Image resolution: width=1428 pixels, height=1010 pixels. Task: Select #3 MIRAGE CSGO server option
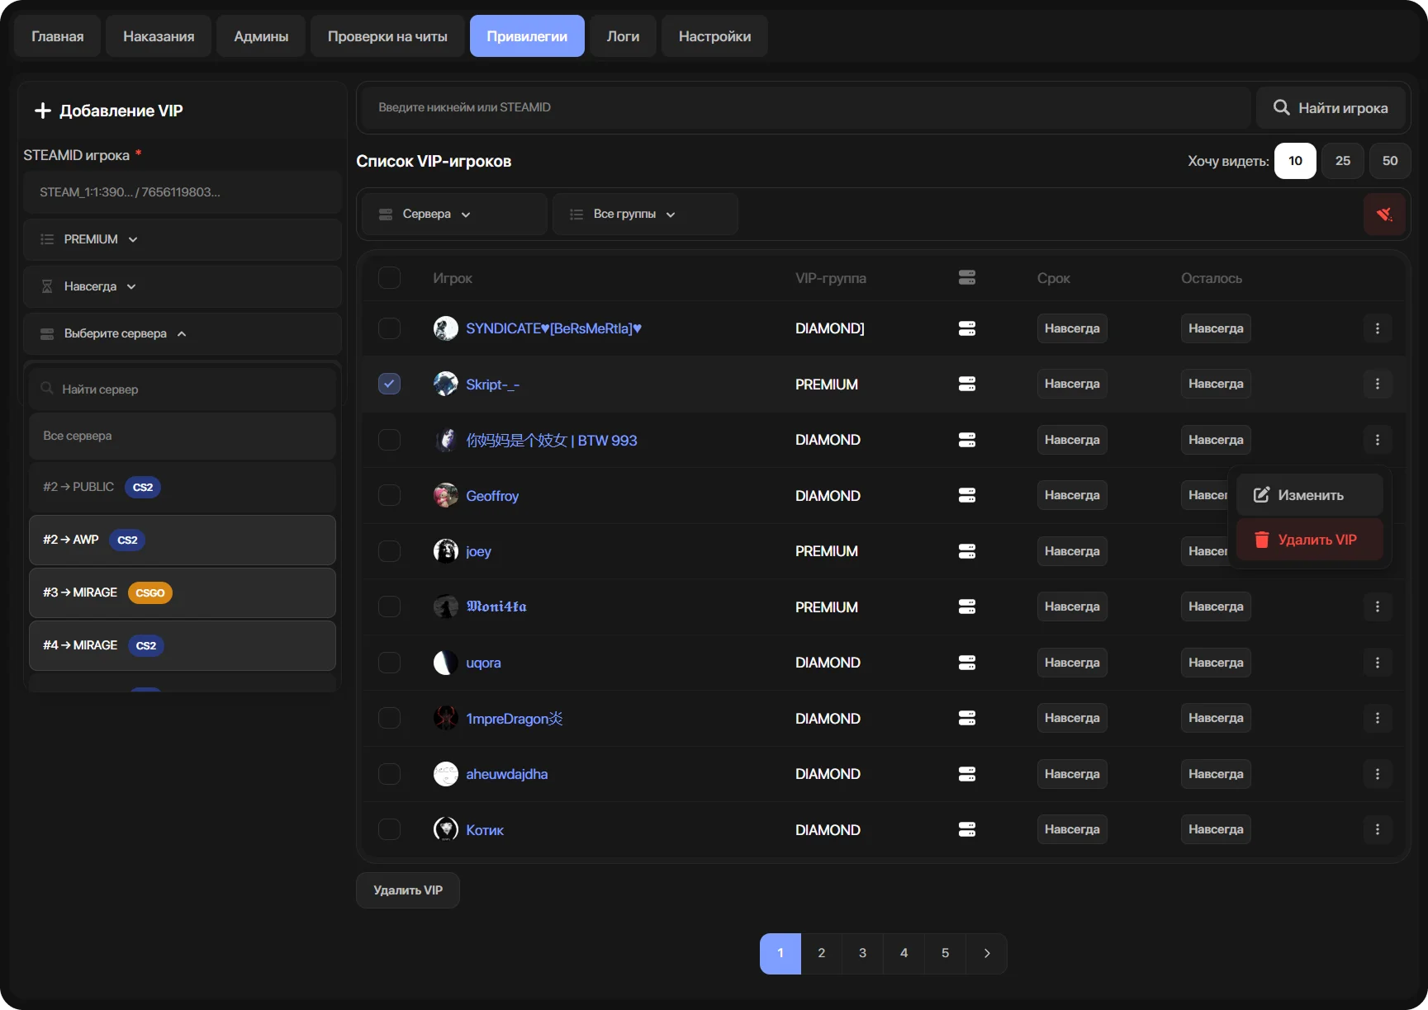tap(183, 592)
